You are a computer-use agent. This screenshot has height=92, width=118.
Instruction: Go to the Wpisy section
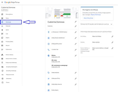7,18
